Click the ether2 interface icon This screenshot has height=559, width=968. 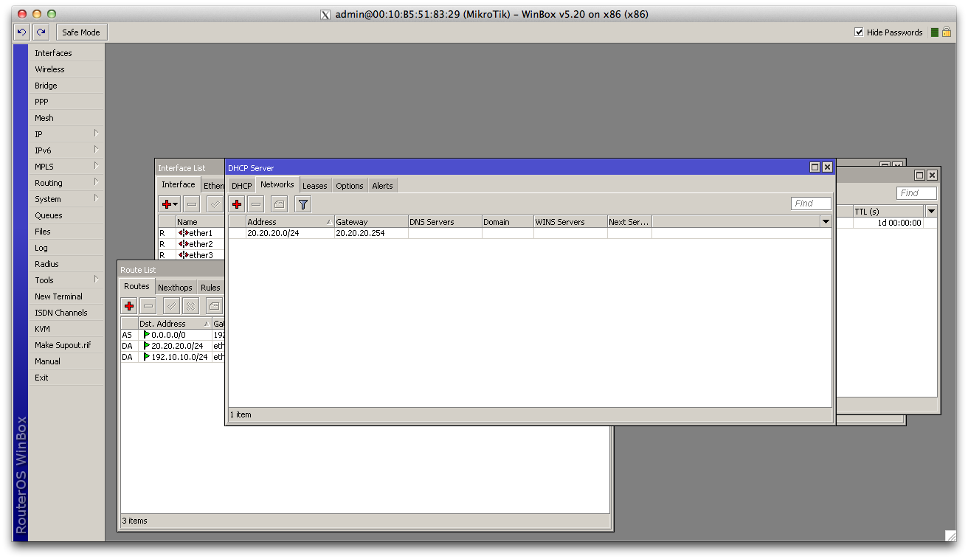pyautogui.click(x=183, y=244)
